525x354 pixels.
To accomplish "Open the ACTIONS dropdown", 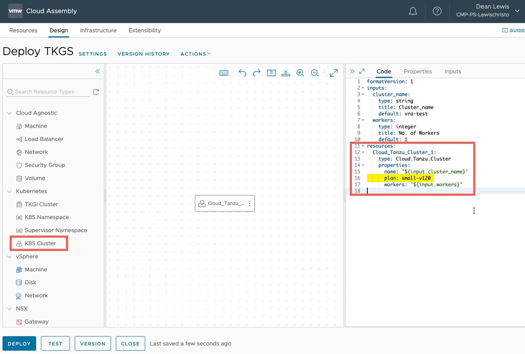I will [195, 54].
